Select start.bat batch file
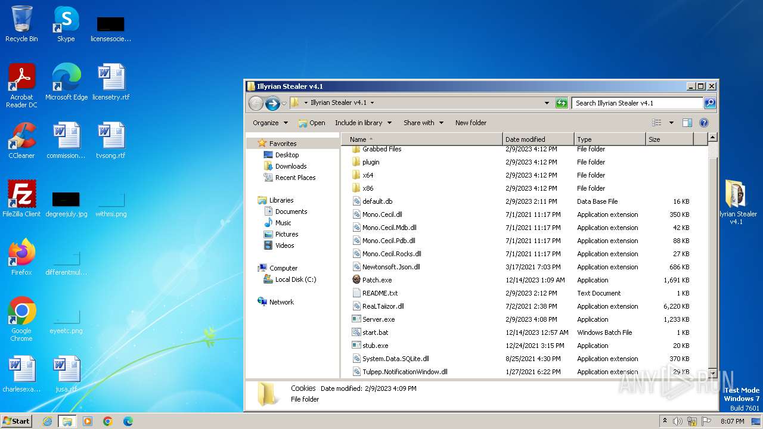The width and height of the screenshot is (763, 429). (x=375, y=332)
